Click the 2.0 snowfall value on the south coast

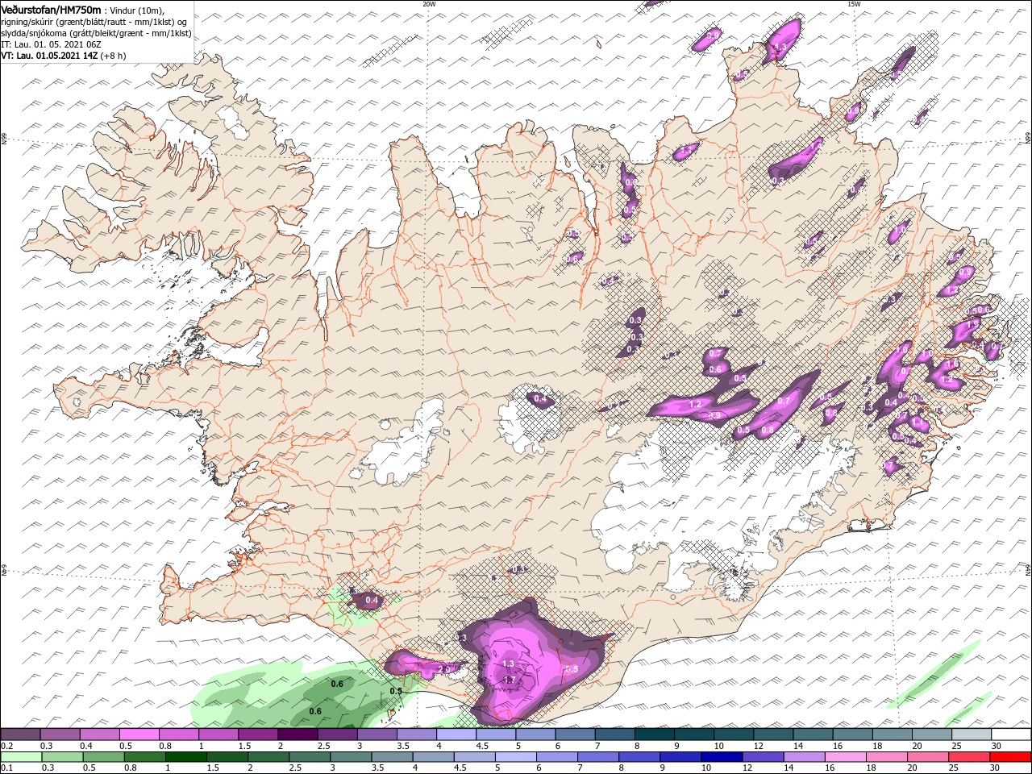[x=443, y=669]
